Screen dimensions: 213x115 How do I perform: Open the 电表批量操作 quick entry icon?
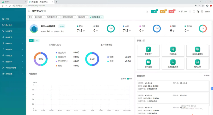197,49
